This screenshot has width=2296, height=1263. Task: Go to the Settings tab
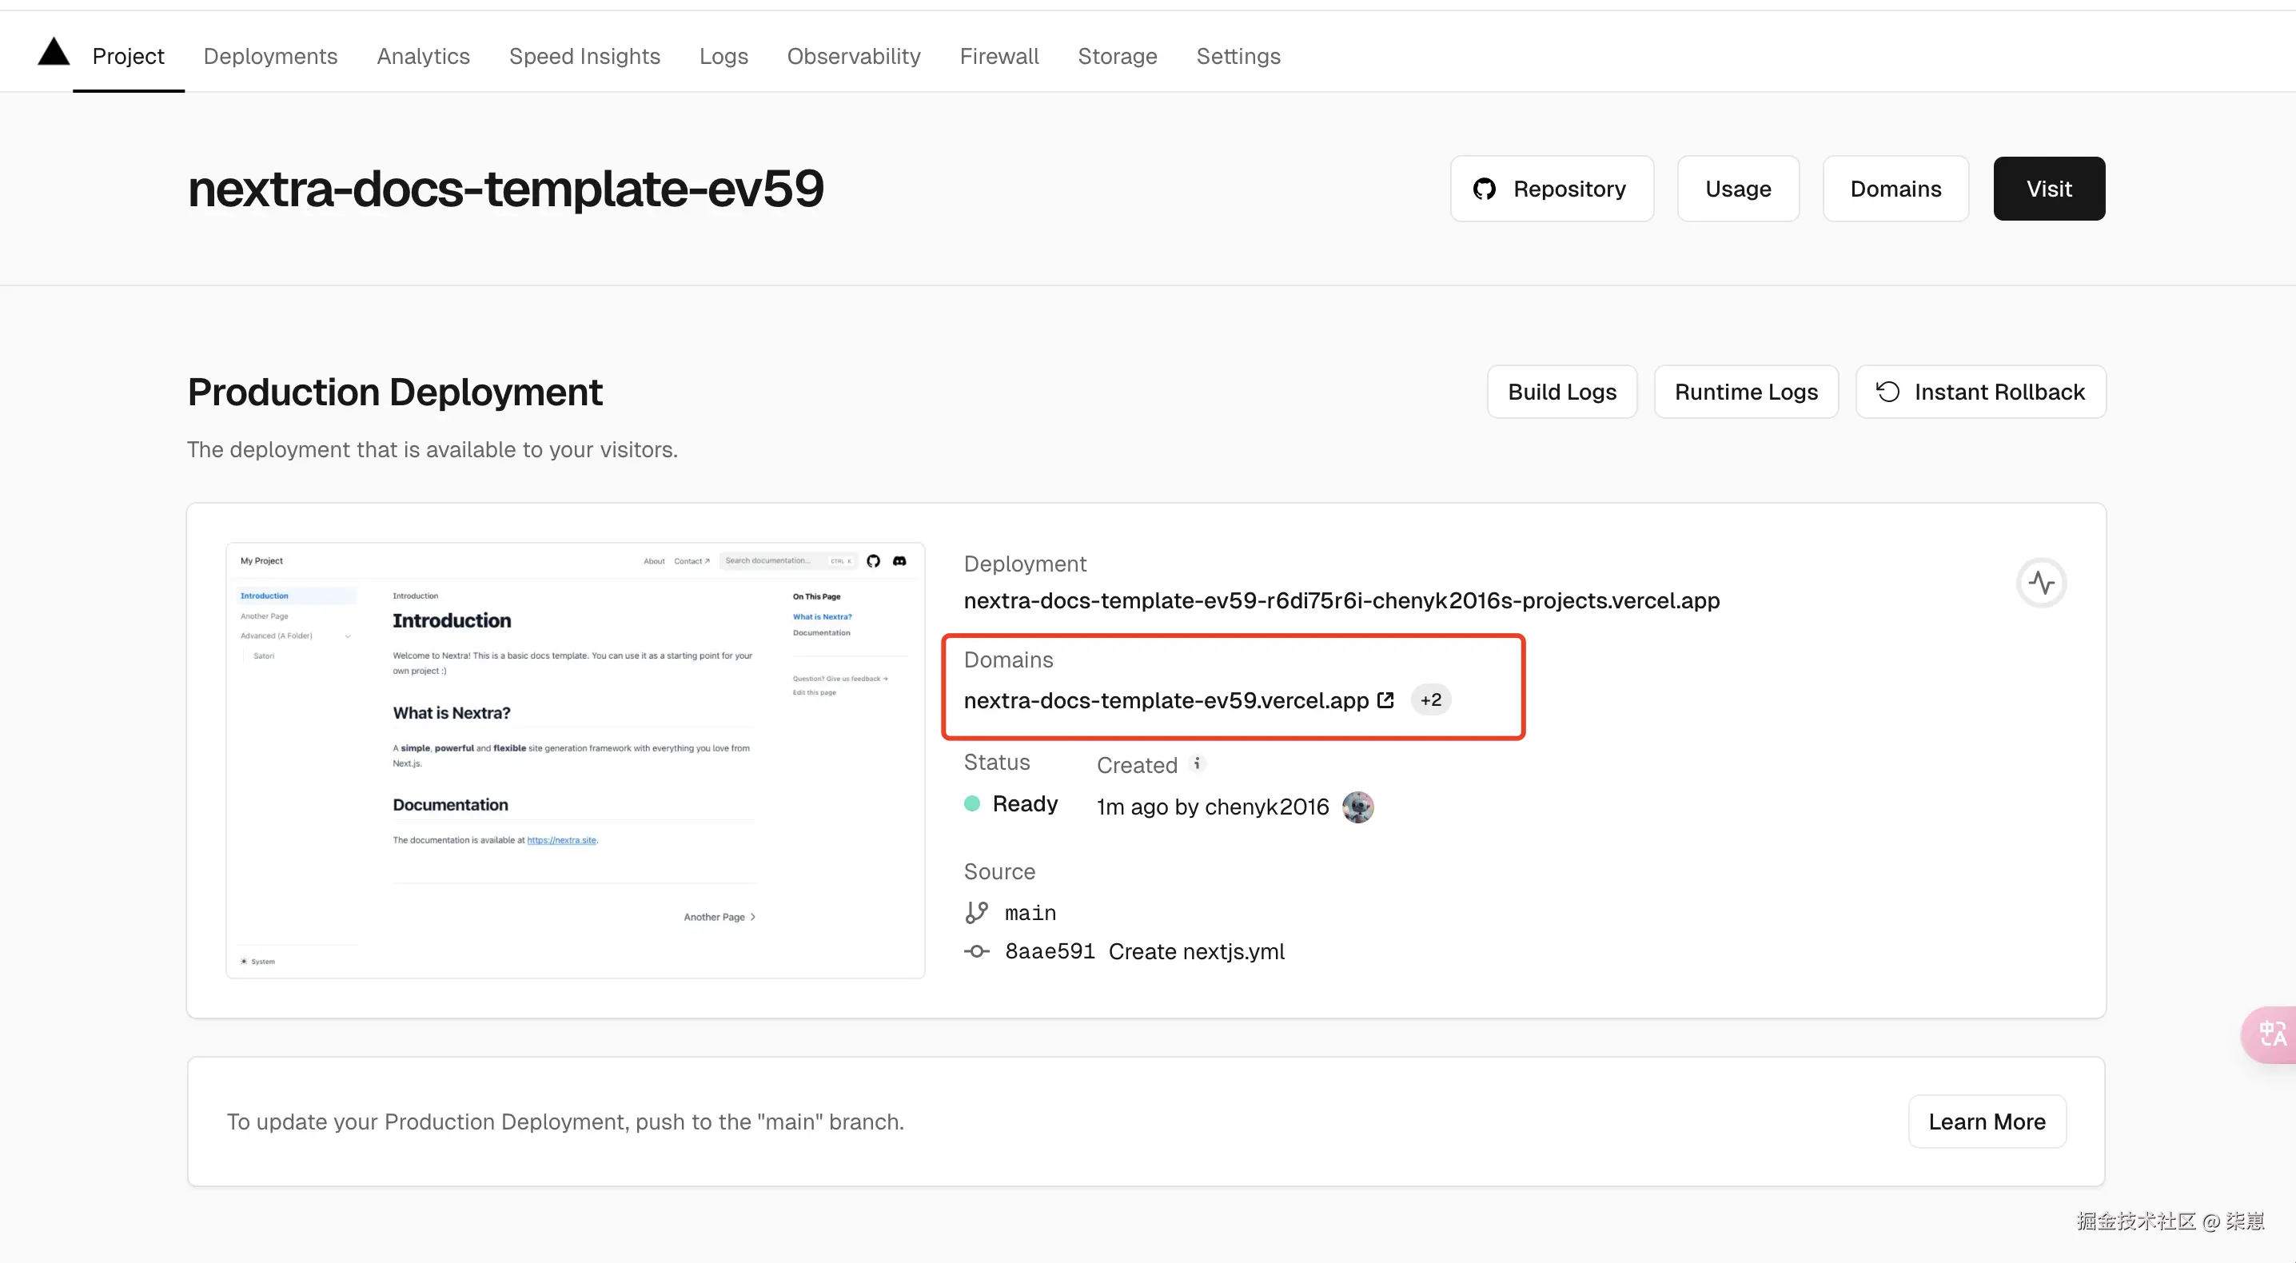point(1237,56)
